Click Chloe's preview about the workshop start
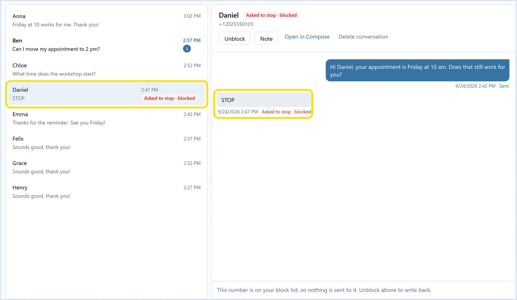Image resolution: width=517 pixels, height=300 pixels. 54,74
